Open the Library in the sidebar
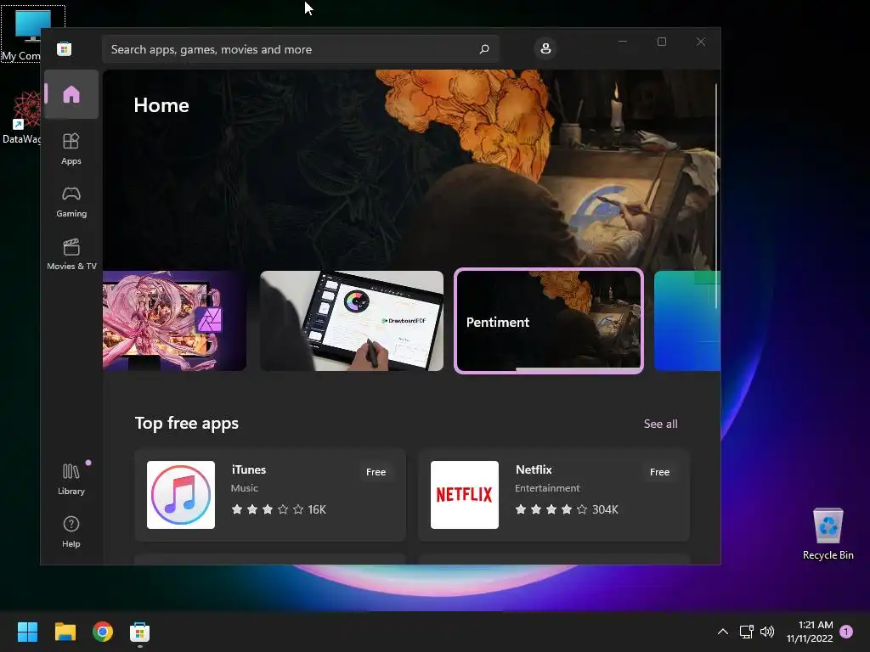 [x=71, y=479]
